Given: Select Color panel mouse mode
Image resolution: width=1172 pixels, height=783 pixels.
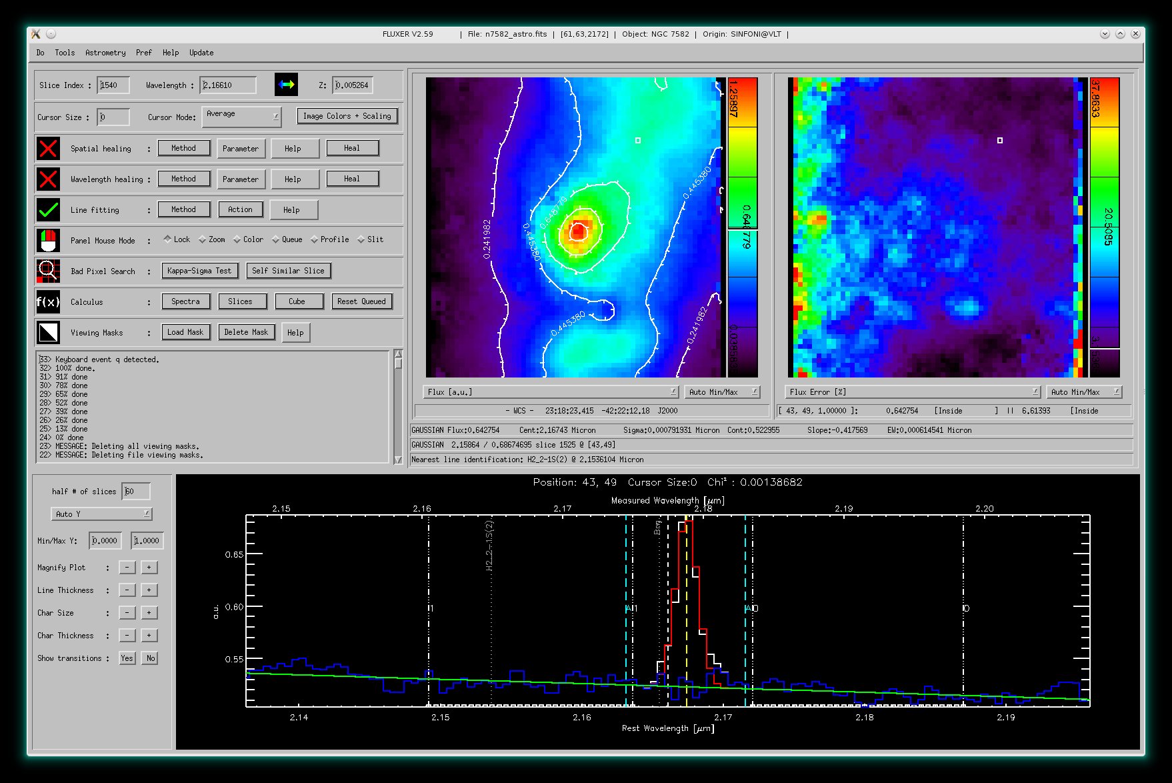Looking at the screenshot, I should click(x=248, y=239).
